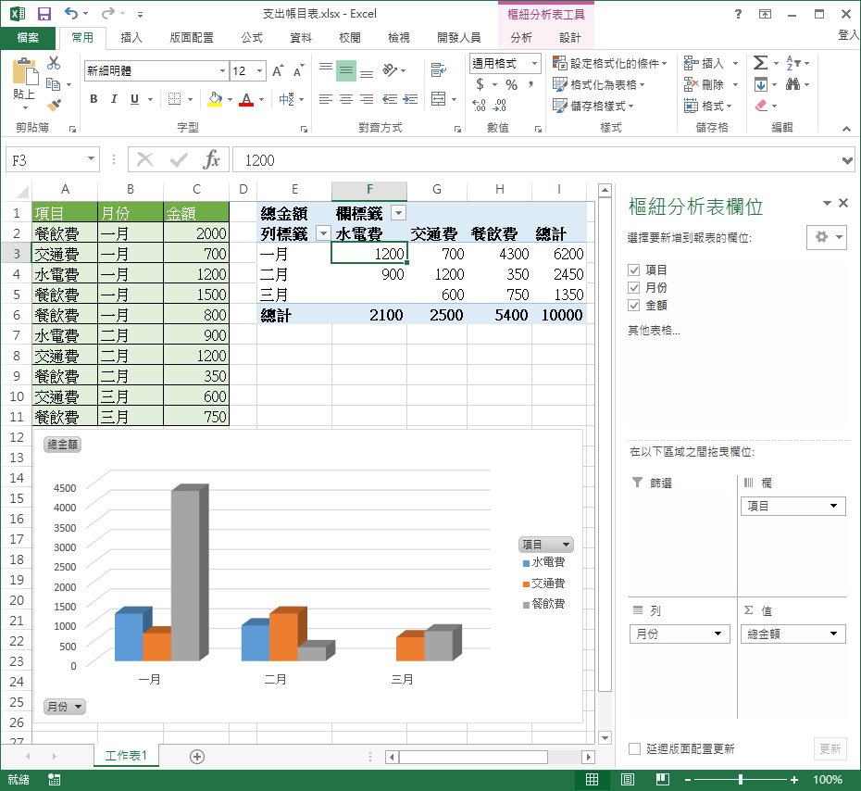This screenshot has width=861, height=791.
Task: Click the formula bar input showing 1200
Action: (537, 160)
